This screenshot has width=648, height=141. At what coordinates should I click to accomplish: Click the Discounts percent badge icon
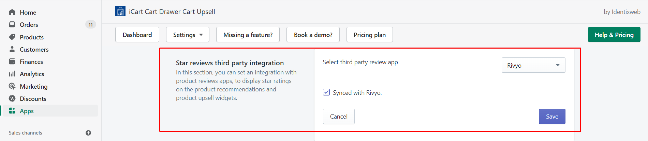click(x=12, y=99)
